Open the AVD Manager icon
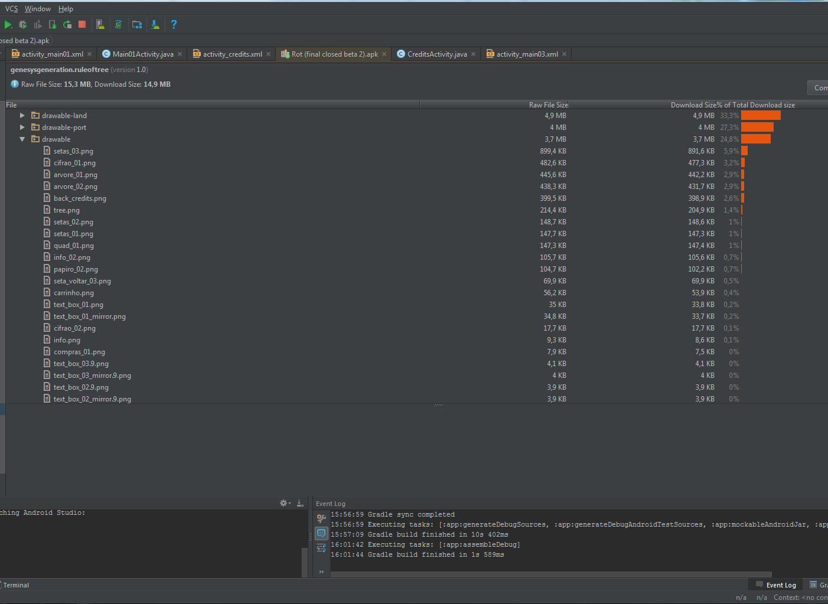Viewport: 828px width, 604px height. (100, 24)
